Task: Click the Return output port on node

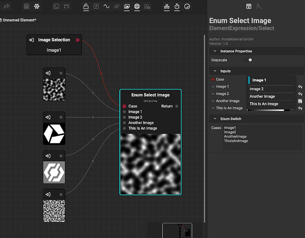Action: click(x=177, y=106)
